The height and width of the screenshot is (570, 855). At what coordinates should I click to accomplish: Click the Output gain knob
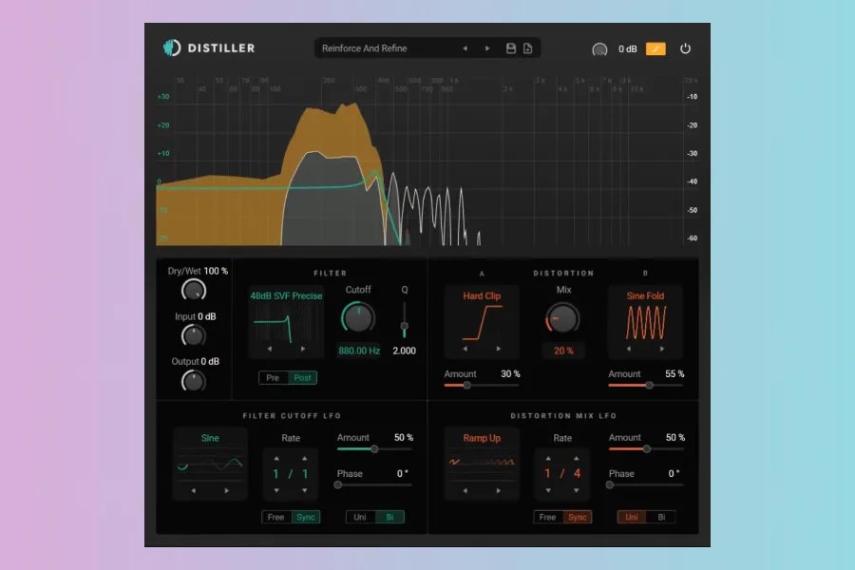(x=194, y=381)
